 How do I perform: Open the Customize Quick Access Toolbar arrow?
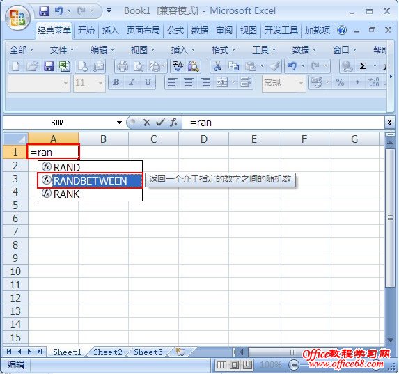pyautogui.click(x=109, y=10)
